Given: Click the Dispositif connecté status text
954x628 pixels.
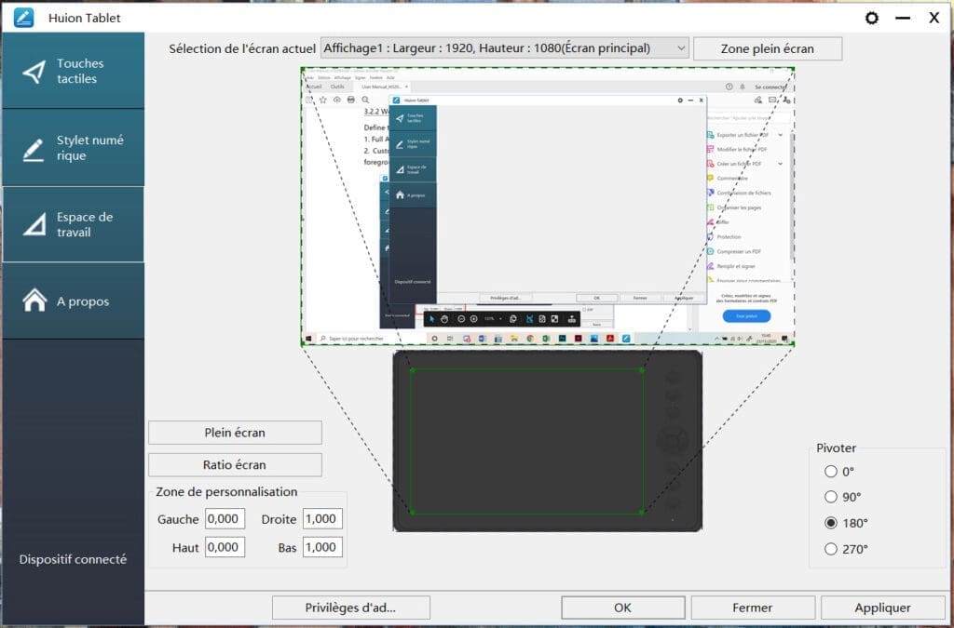Looking at the screenshot, I should tap(73, 559).
